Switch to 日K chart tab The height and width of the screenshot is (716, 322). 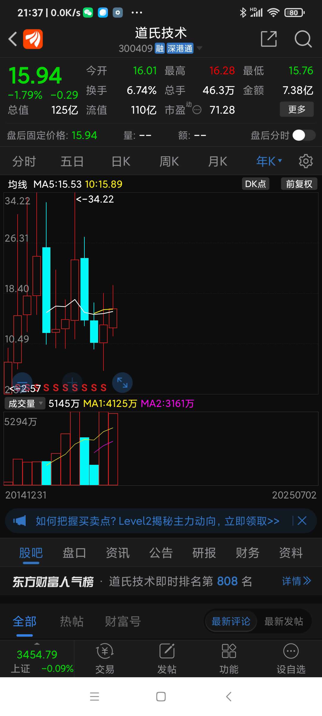click(121, 161)
